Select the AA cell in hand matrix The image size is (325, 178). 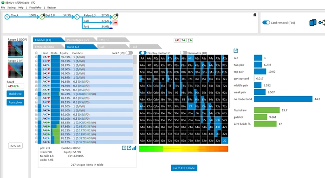[x=143, y=58]
